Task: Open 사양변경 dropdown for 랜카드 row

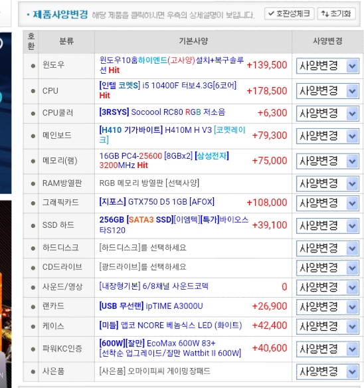Action: point(327,307)
